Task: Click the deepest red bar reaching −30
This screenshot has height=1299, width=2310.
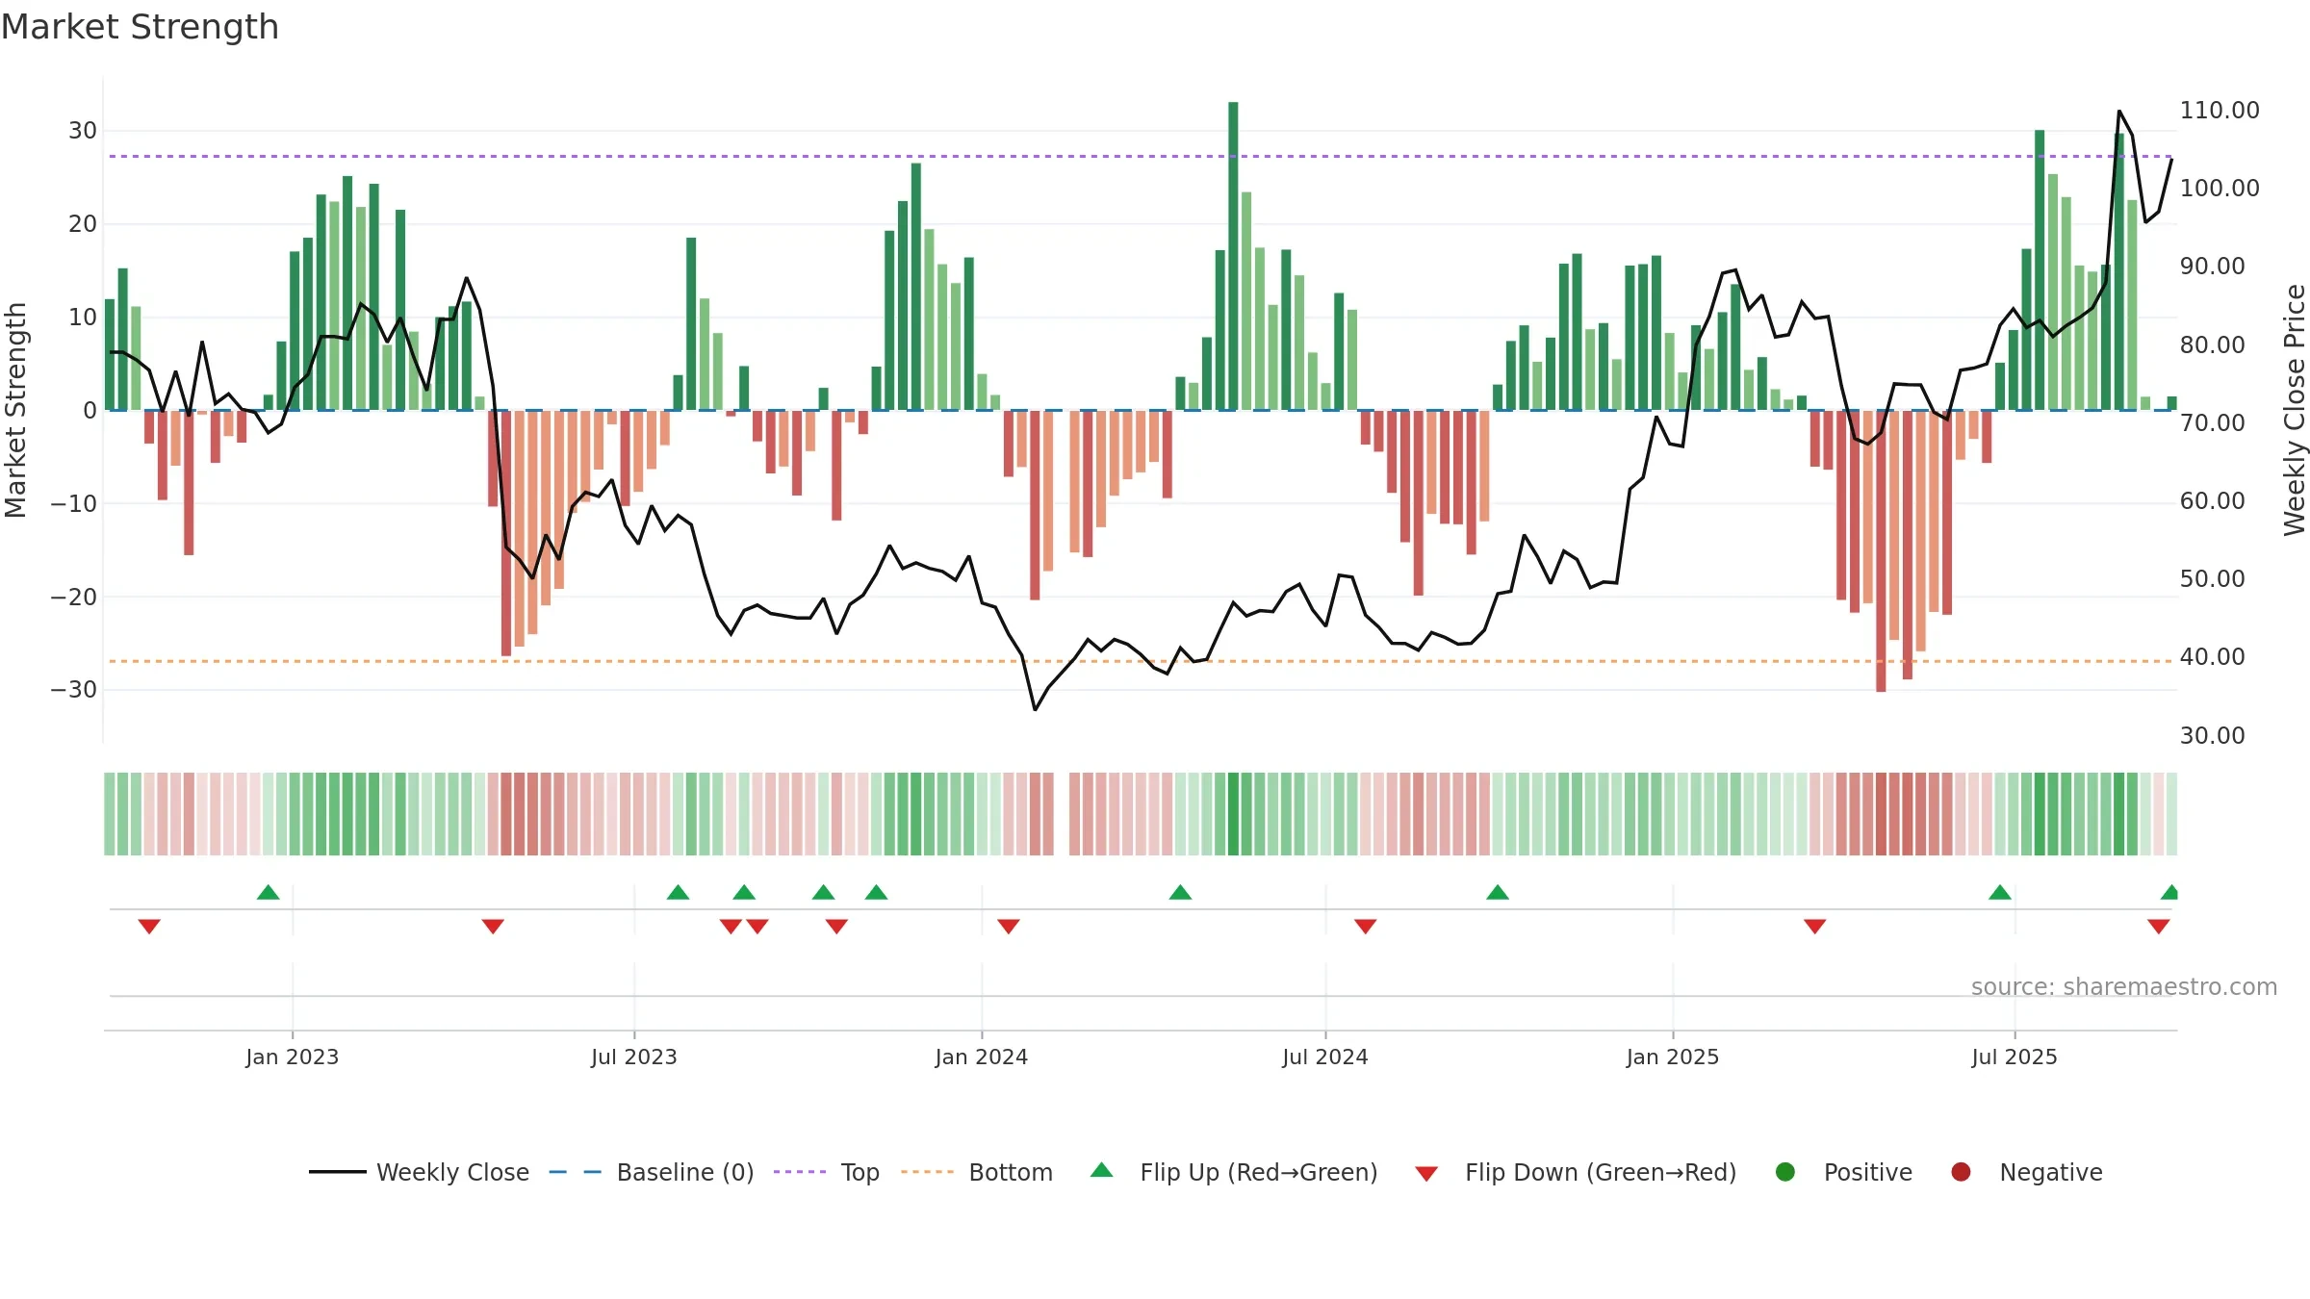Action: click(1881, 550)
